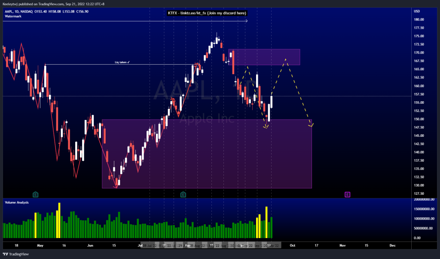Select the large lower purple demand zone rectangle

[x=207, y=154]
